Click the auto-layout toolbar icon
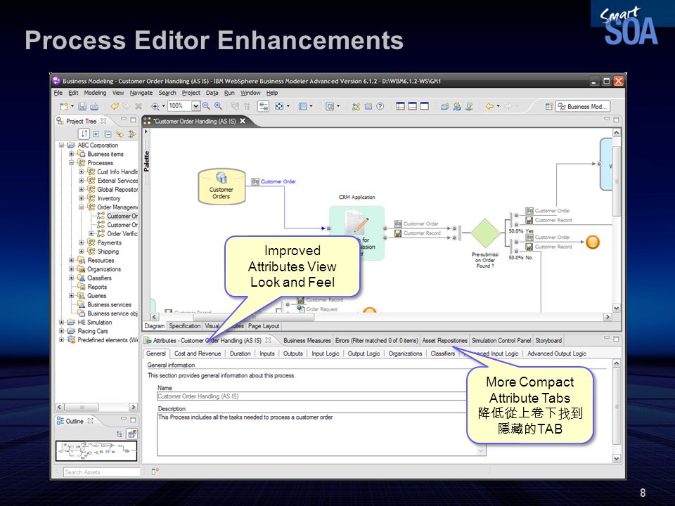The image size is (675, 506). click(263, 106)
